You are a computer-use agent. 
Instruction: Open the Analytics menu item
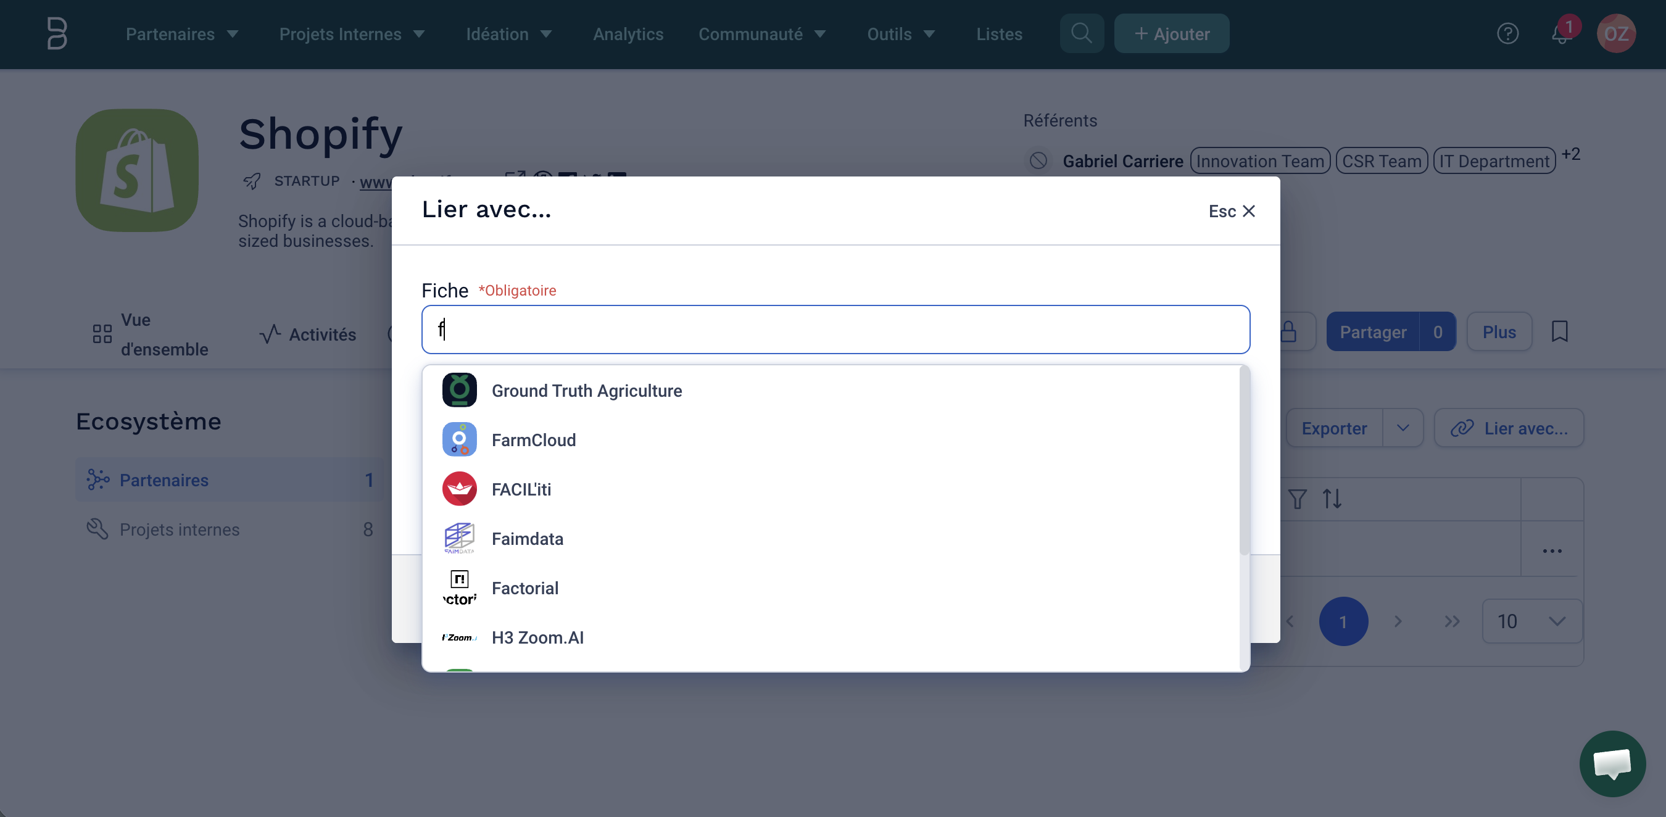click(628, 35)
